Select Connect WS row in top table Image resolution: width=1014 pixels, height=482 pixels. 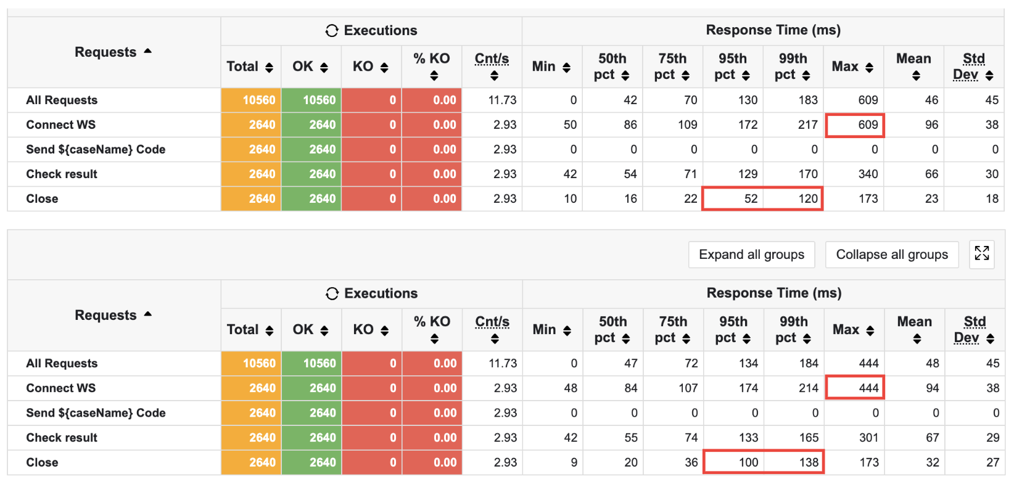coord(60,125)
